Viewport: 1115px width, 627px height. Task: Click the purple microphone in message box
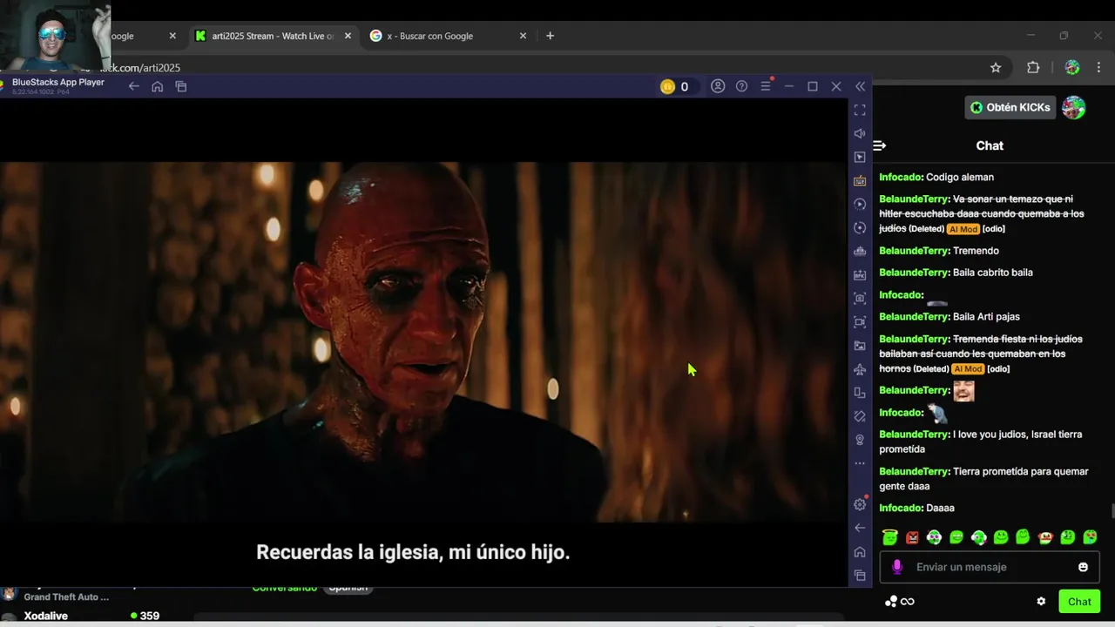pyautogui.click(x=897, y=567)
